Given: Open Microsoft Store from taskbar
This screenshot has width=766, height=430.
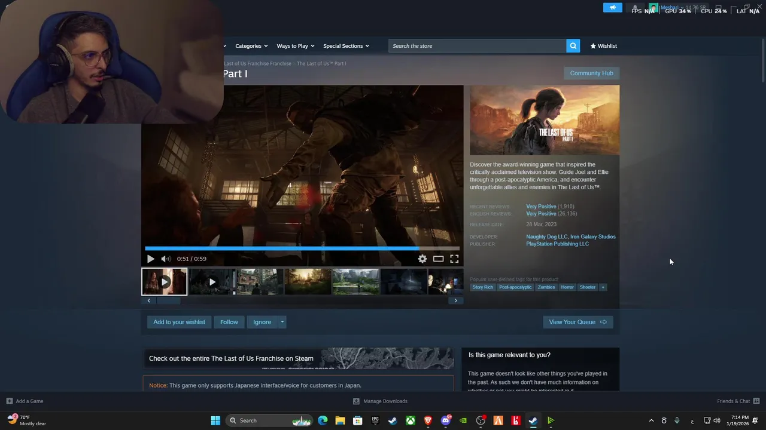Looking at the screenshot, I should [x=357, y=420].
